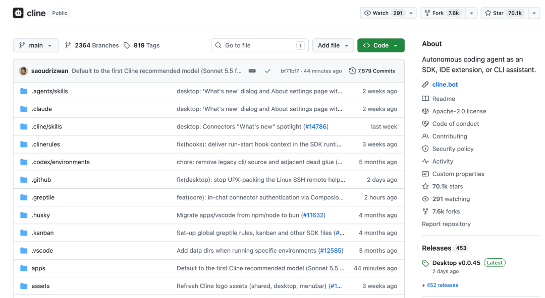Open the .clinerules folder
This screenshot has height=298, width=545.
[45, 144]
